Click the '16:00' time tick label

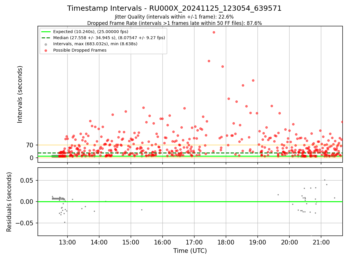coord(163,242)
